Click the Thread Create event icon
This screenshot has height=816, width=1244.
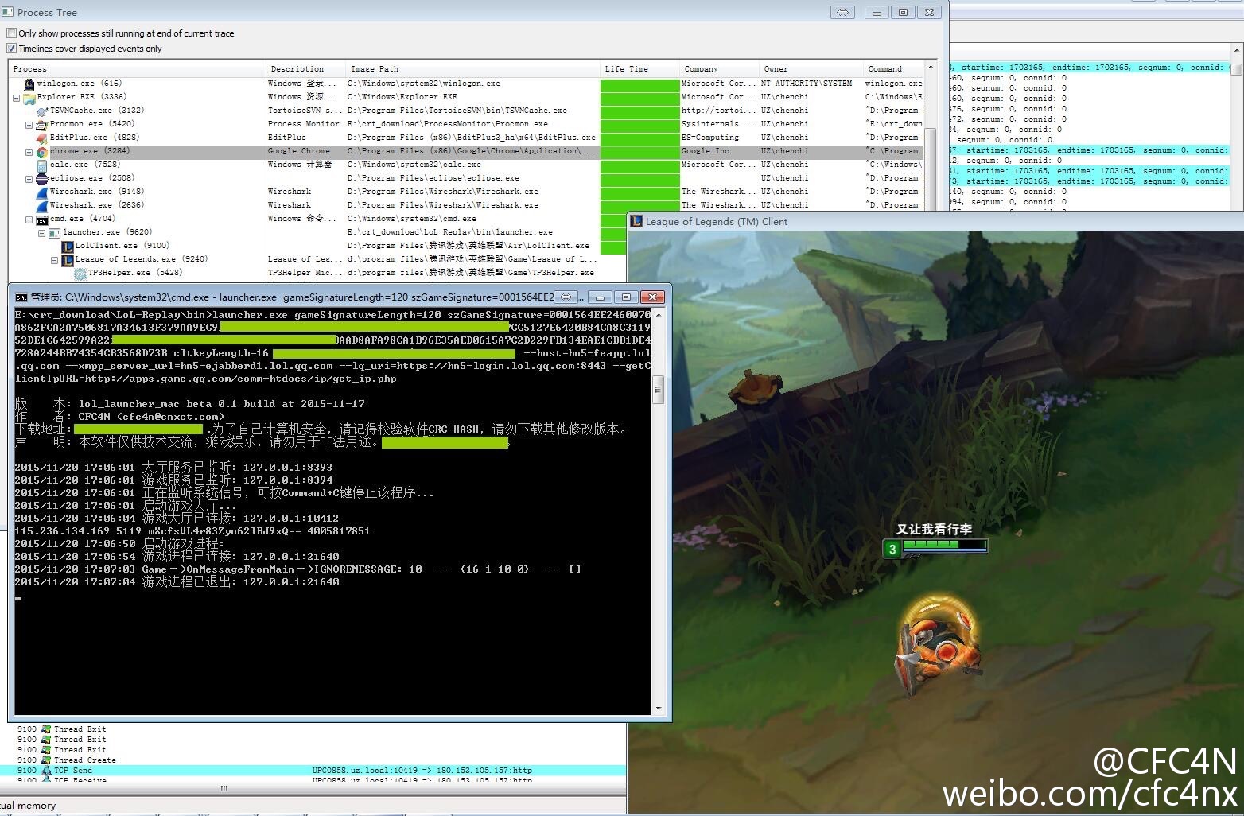pos(46,760)
